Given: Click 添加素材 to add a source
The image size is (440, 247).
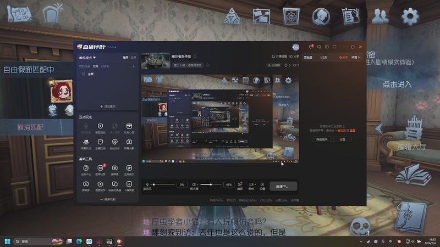Looking at the screenshot, I should pos(108,106).
